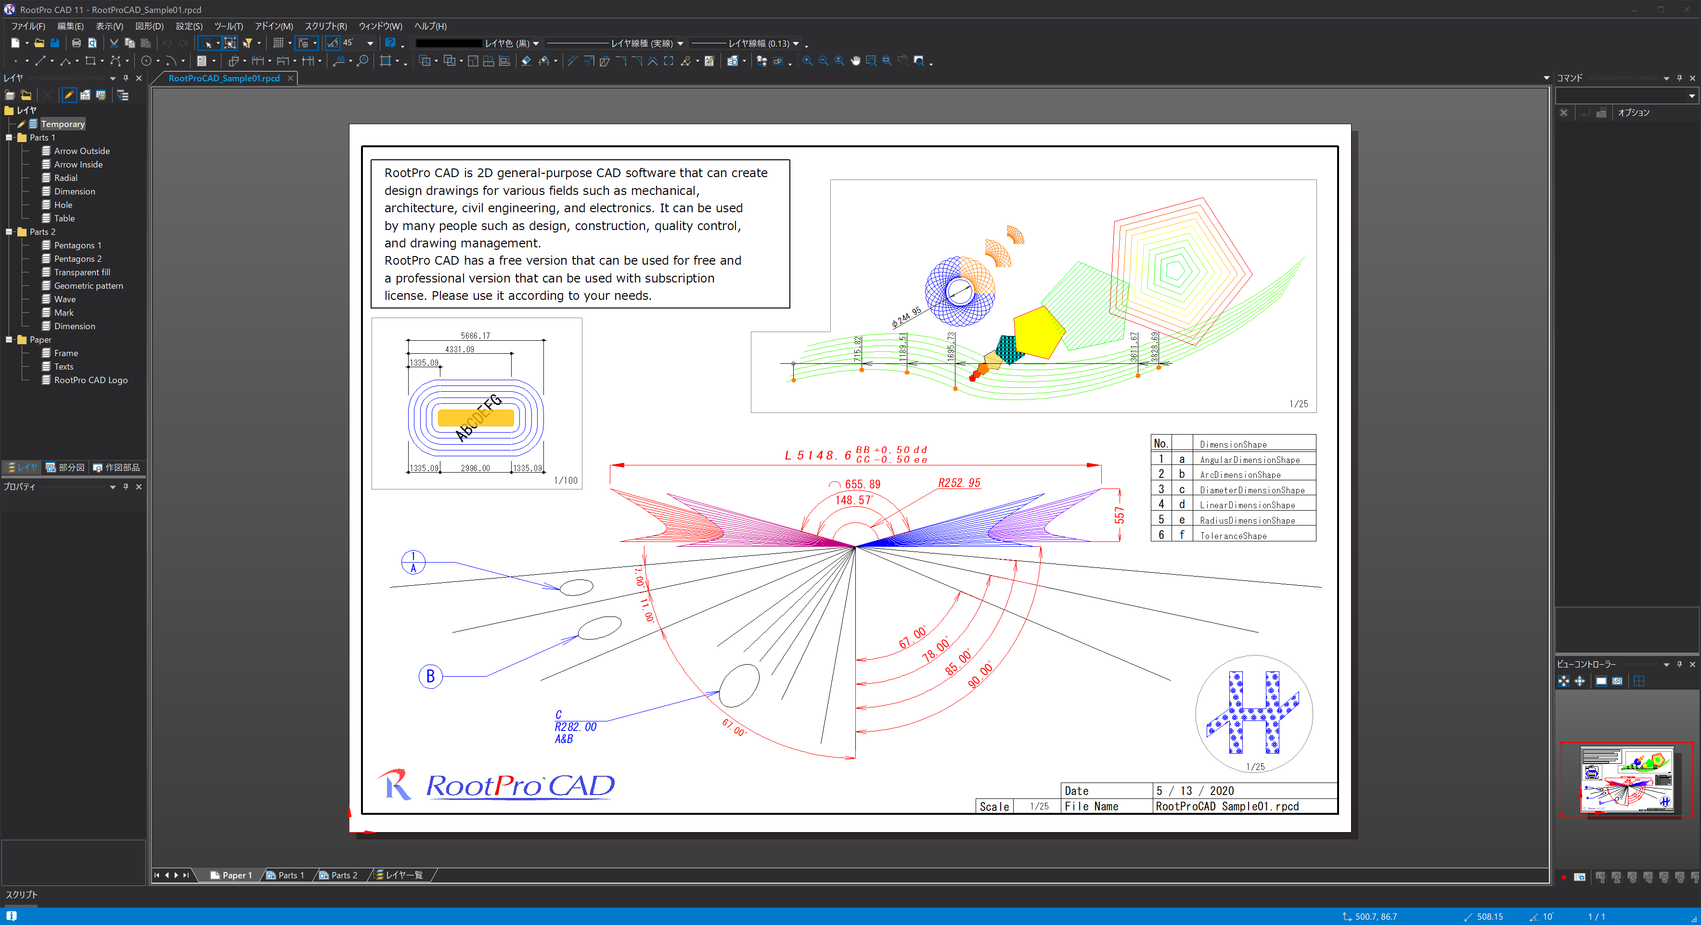Activate the hand pan tool
Viewport: 1701px width, 925px height.
pyautogui.click(x=856, y=61)
